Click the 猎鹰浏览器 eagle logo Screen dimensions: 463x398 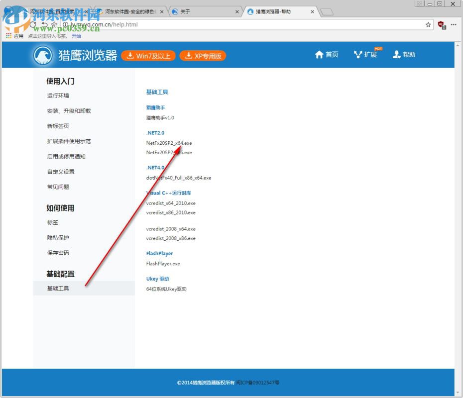click(42, 55)
